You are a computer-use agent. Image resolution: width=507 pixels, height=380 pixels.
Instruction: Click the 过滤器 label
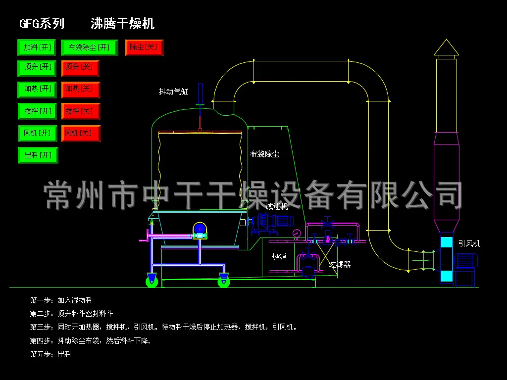340,264
